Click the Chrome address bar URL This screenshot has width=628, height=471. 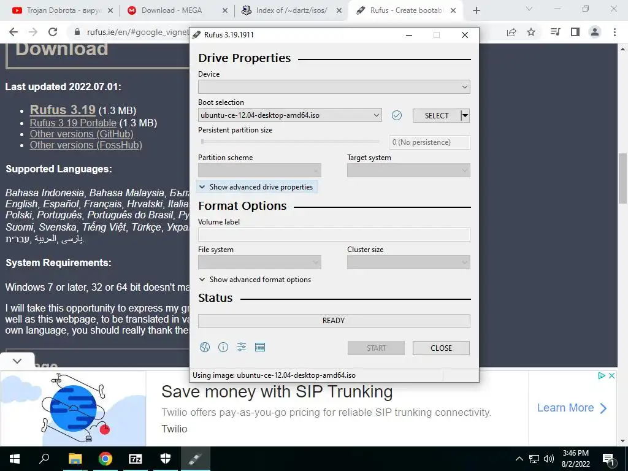click(x=138, y=32)
